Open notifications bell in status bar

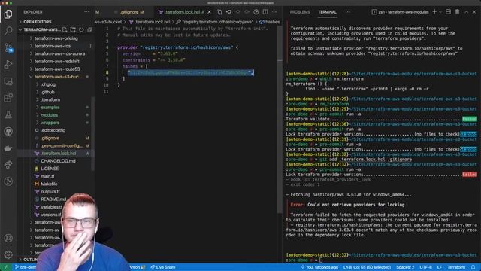pyautogui.click(x=473, y=267)
